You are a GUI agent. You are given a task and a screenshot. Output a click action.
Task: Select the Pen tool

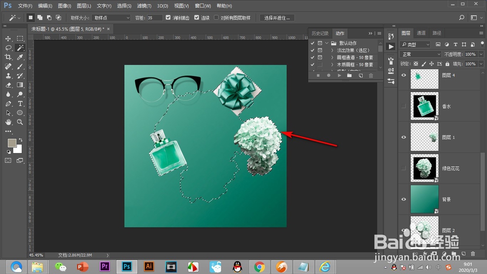tap(8, 103)
